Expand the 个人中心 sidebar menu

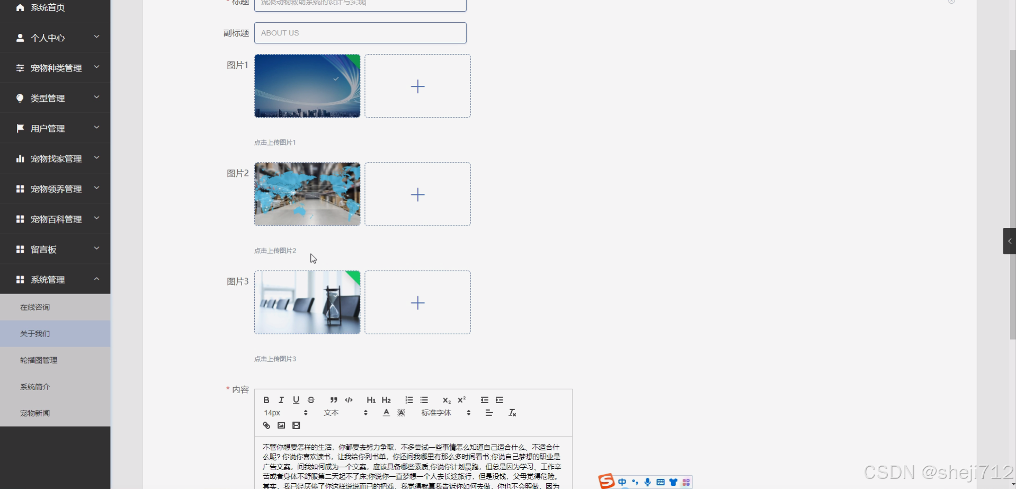point(55,38)
